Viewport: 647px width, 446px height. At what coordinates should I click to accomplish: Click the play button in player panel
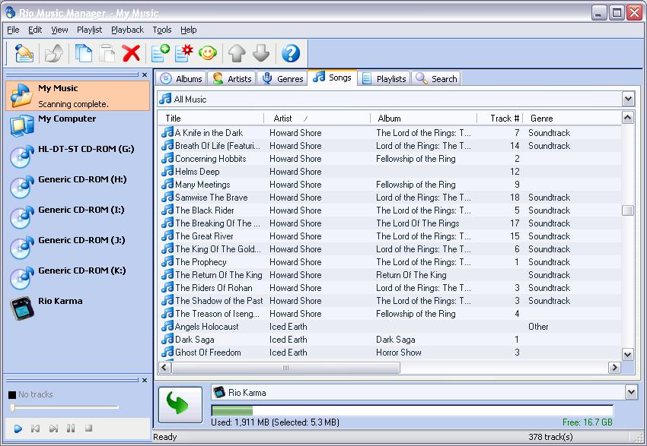click(18, 429)
